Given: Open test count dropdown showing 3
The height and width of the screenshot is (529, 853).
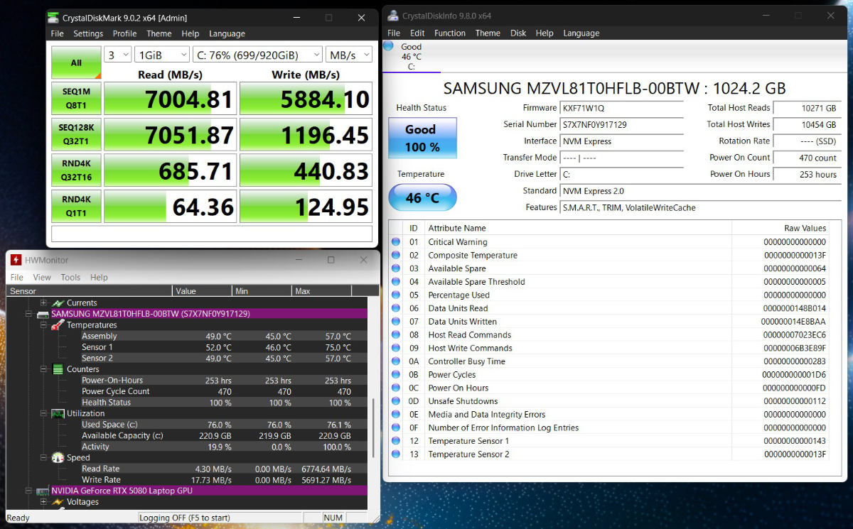Looking at the screenshot, I should pos(118,55).
